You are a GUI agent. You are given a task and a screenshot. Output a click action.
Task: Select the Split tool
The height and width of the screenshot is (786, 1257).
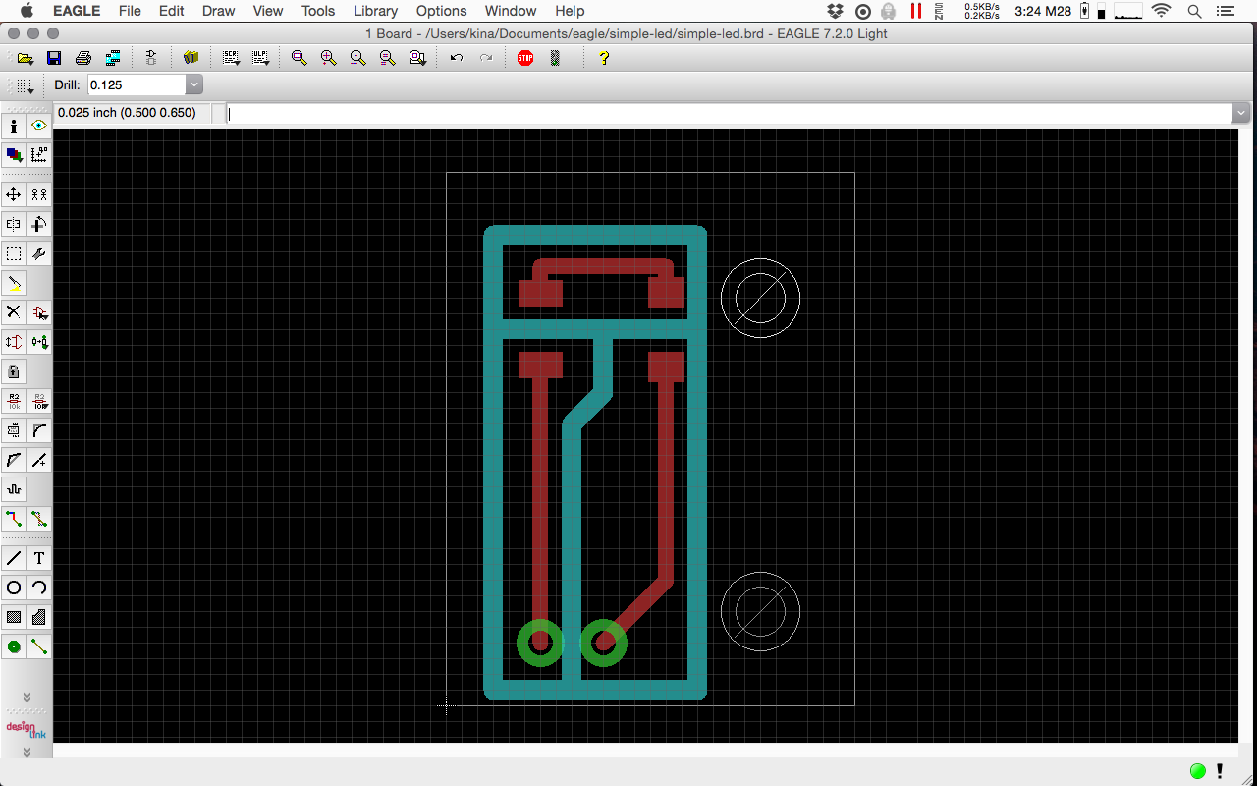pos(14,460)
